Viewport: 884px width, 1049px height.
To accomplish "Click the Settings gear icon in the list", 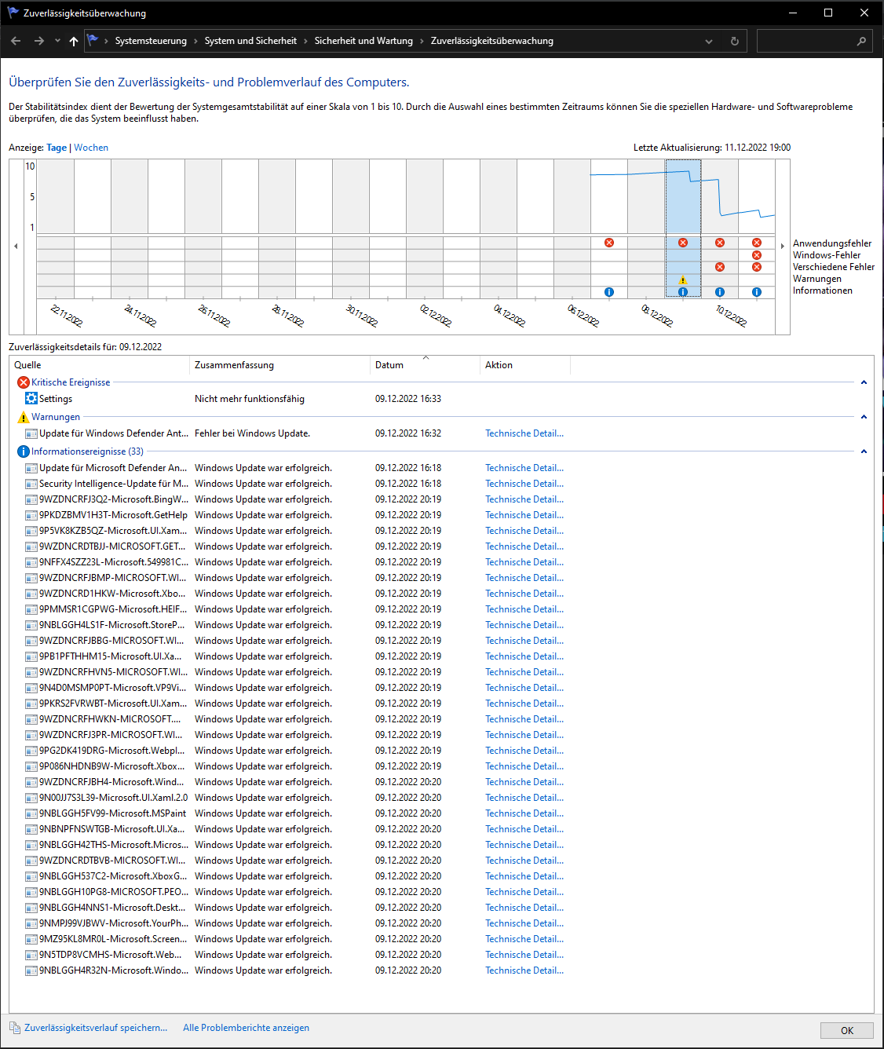I will tap(31, 398).
